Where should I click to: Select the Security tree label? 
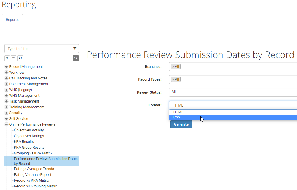tap(16, 113)
